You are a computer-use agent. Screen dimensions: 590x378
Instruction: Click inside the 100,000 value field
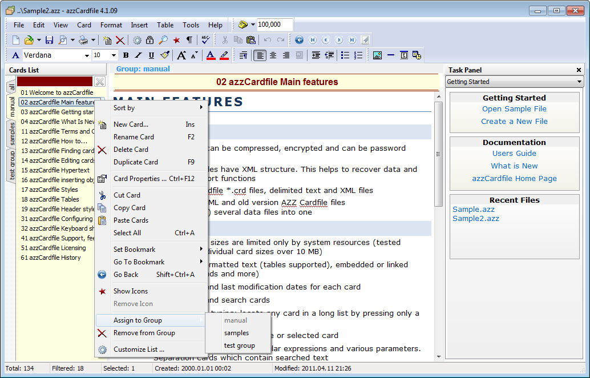[x=274, y=25]
